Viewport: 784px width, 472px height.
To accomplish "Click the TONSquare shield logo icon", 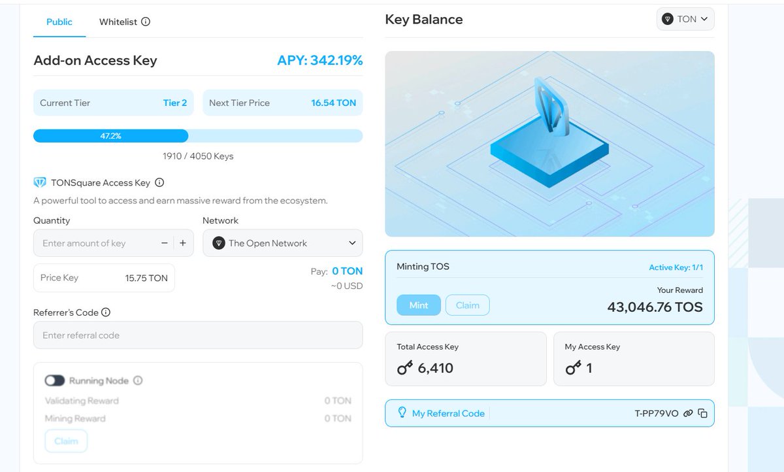I will pos(40,183).
